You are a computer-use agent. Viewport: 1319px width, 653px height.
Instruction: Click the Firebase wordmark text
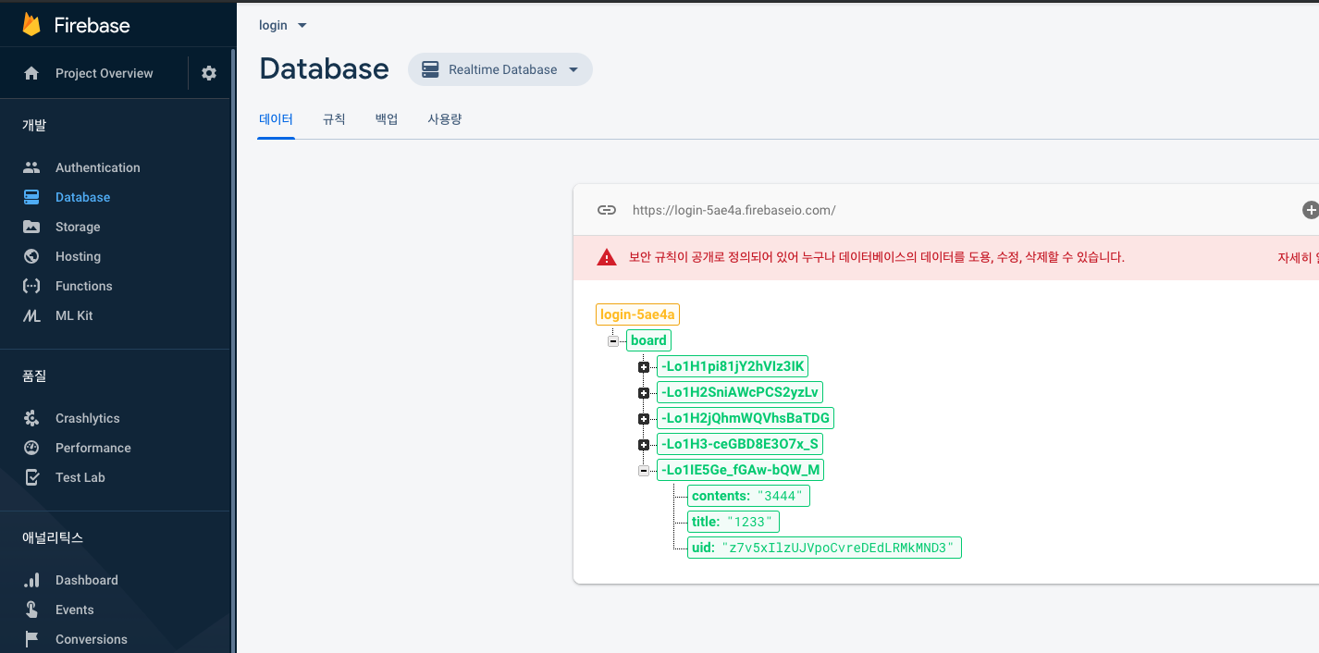tap(92, 25)
